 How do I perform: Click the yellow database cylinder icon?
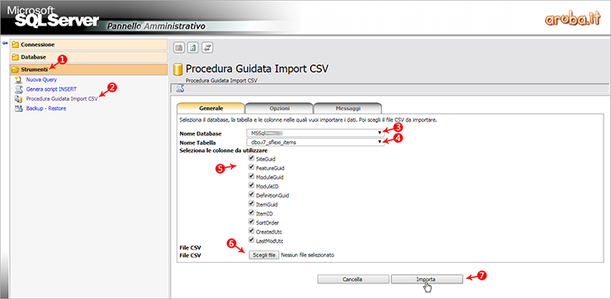click(178, 69)
